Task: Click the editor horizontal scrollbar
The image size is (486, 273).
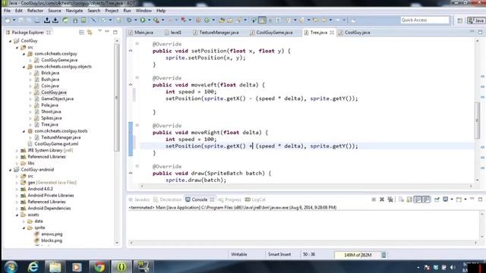Action: 306,186
